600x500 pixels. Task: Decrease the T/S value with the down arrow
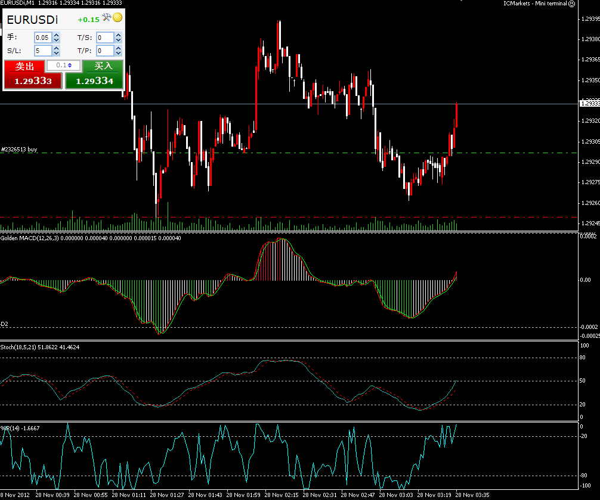click(x=118, y=40)
